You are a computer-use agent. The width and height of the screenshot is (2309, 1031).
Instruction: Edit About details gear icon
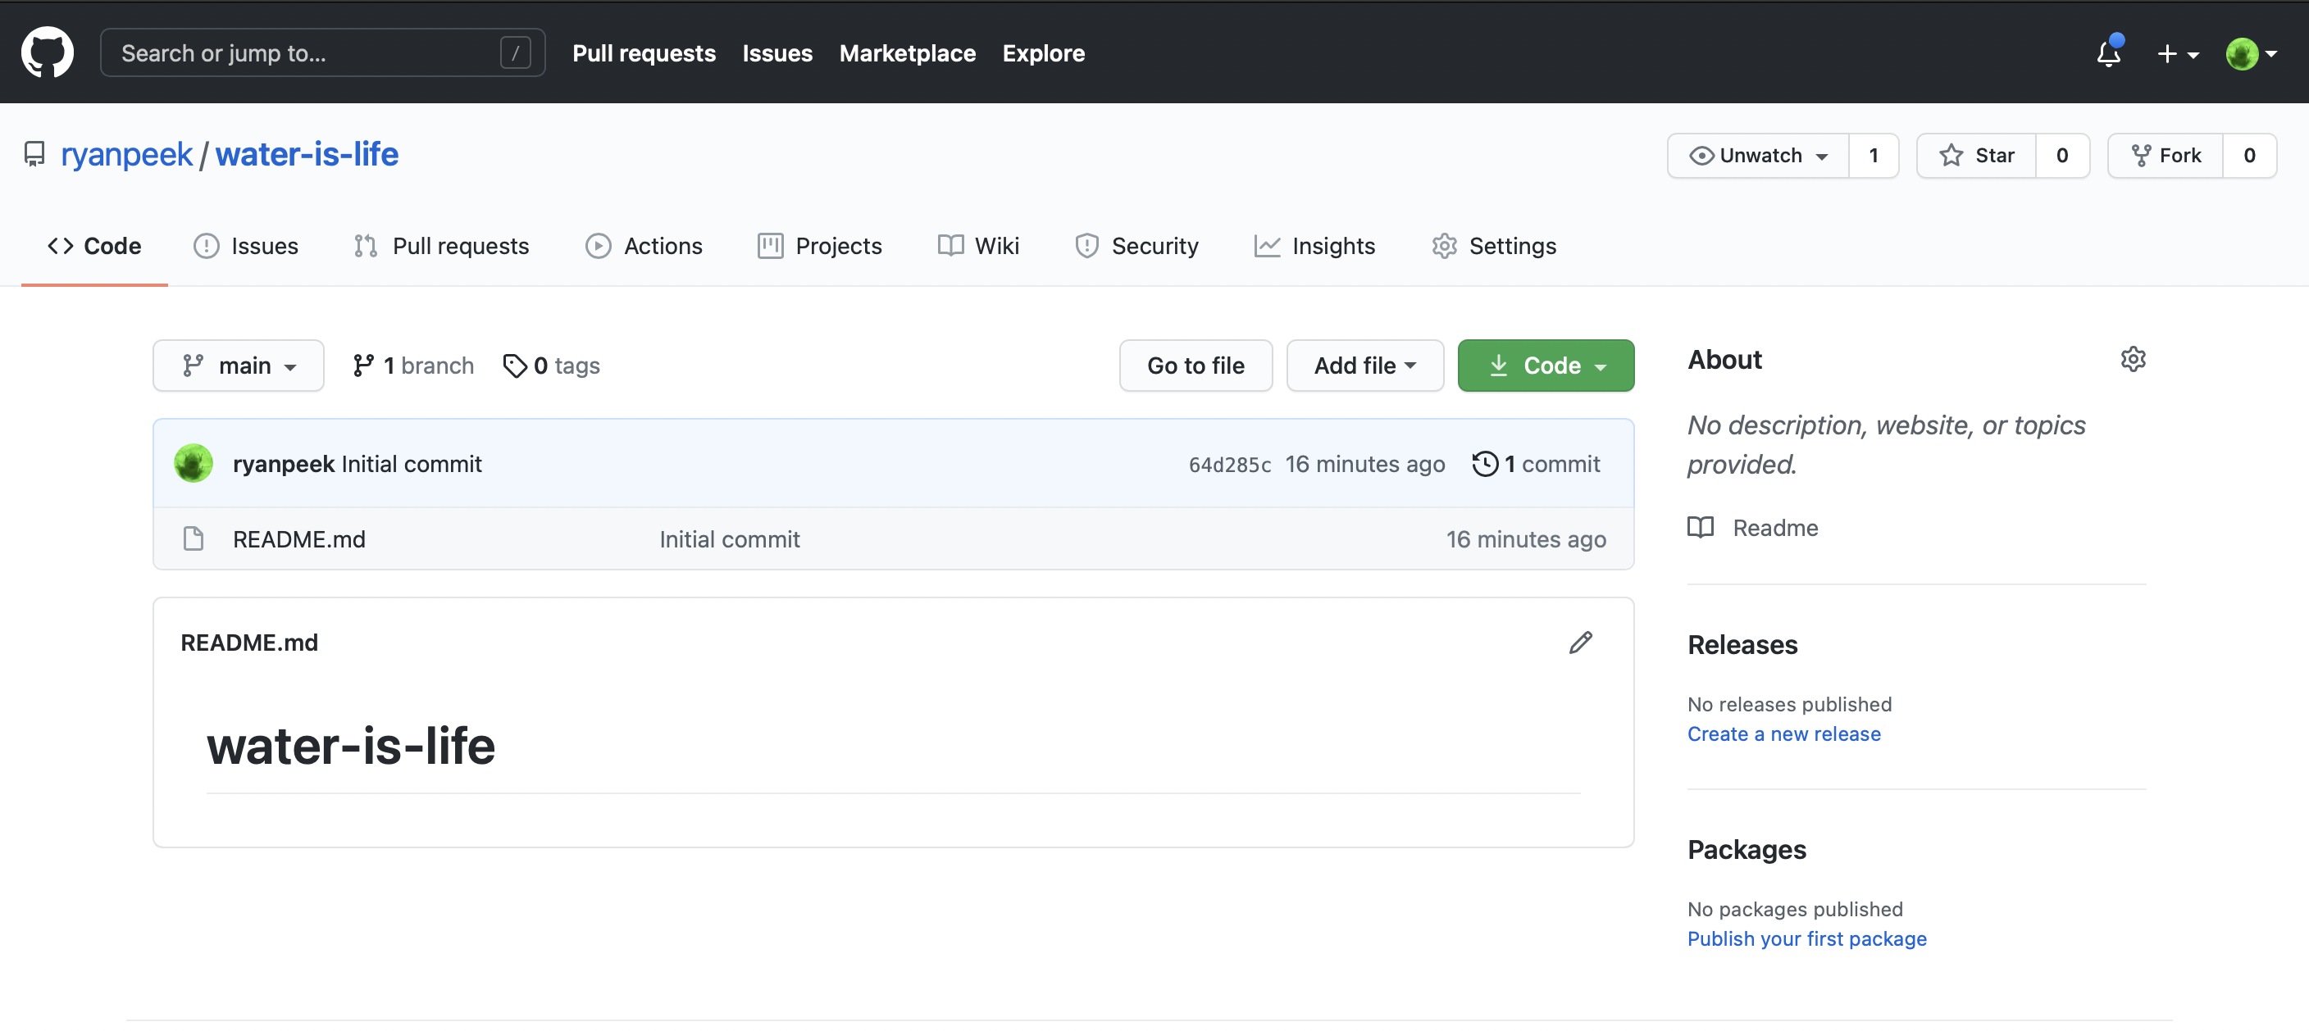(x=2134, y=359)
